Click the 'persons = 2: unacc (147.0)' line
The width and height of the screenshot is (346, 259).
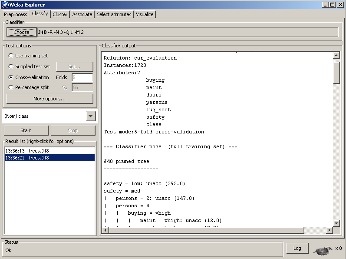click(155, 198)
